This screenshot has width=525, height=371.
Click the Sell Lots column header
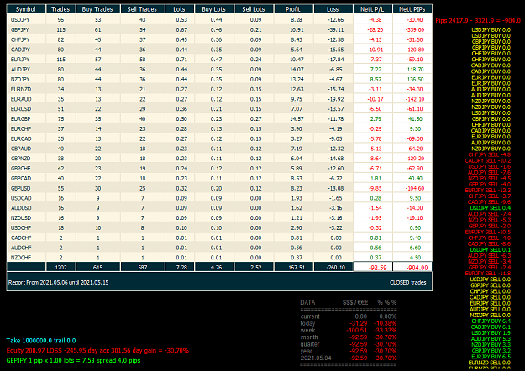pos(254,9)
